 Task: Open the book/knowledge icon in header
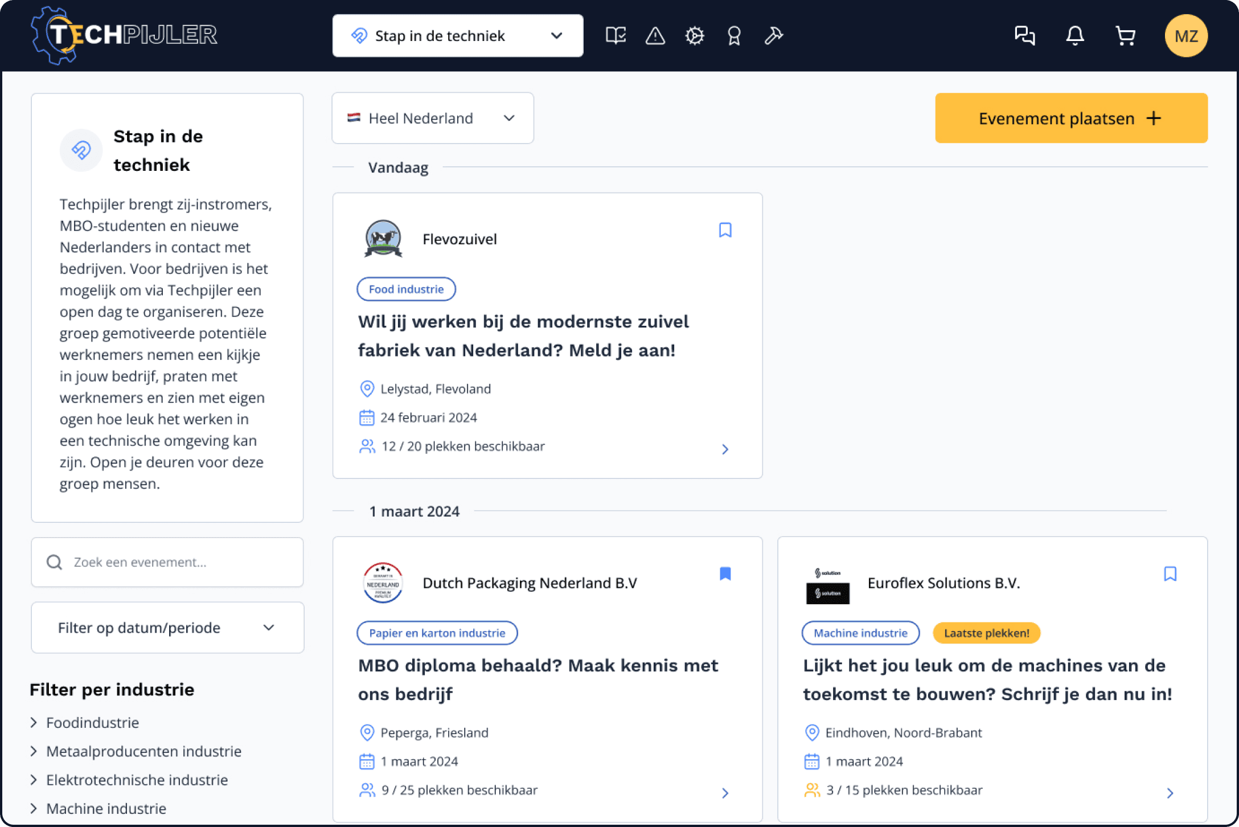pos(616,36)
